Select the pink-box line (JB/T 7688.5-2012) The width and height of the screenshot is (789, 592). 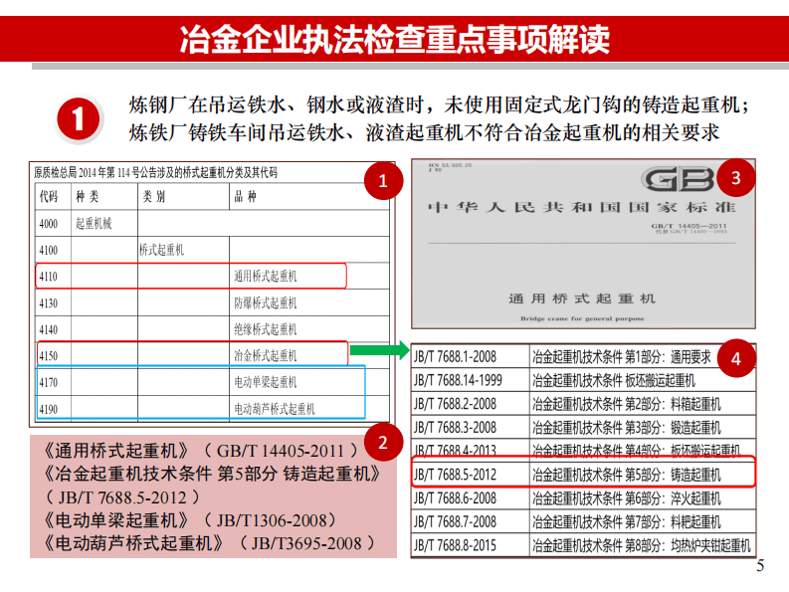click(x=122, y=497)
